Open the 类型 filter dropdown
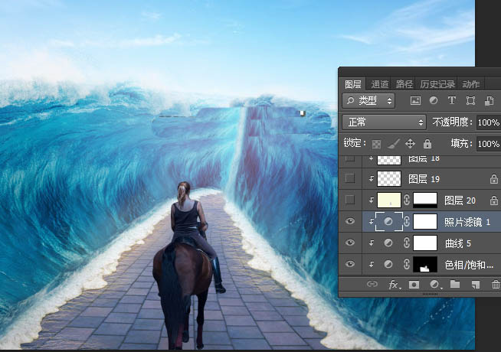Viewport: 501px width, 352px height. point(368,101)
